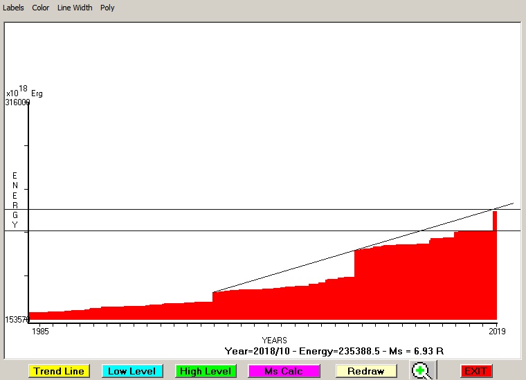Click the 153570 minimum axis value
This screenshot has height=380, width=526.
click(x=17, y=320)
